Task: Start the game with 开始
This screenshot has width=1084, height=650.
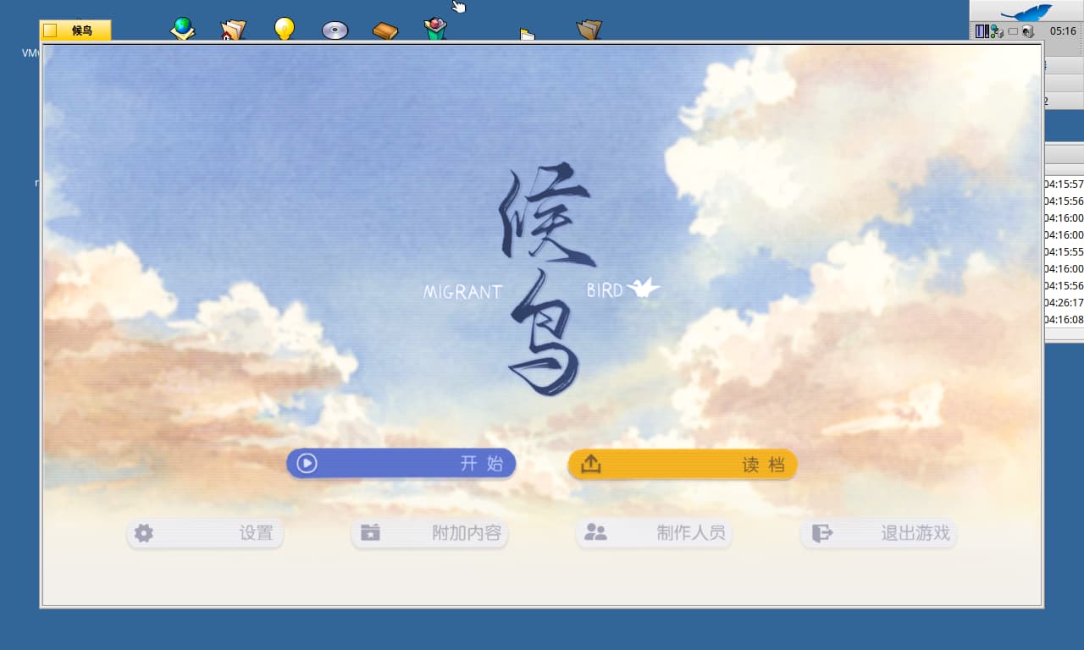Action: click(x=401, y=463)
